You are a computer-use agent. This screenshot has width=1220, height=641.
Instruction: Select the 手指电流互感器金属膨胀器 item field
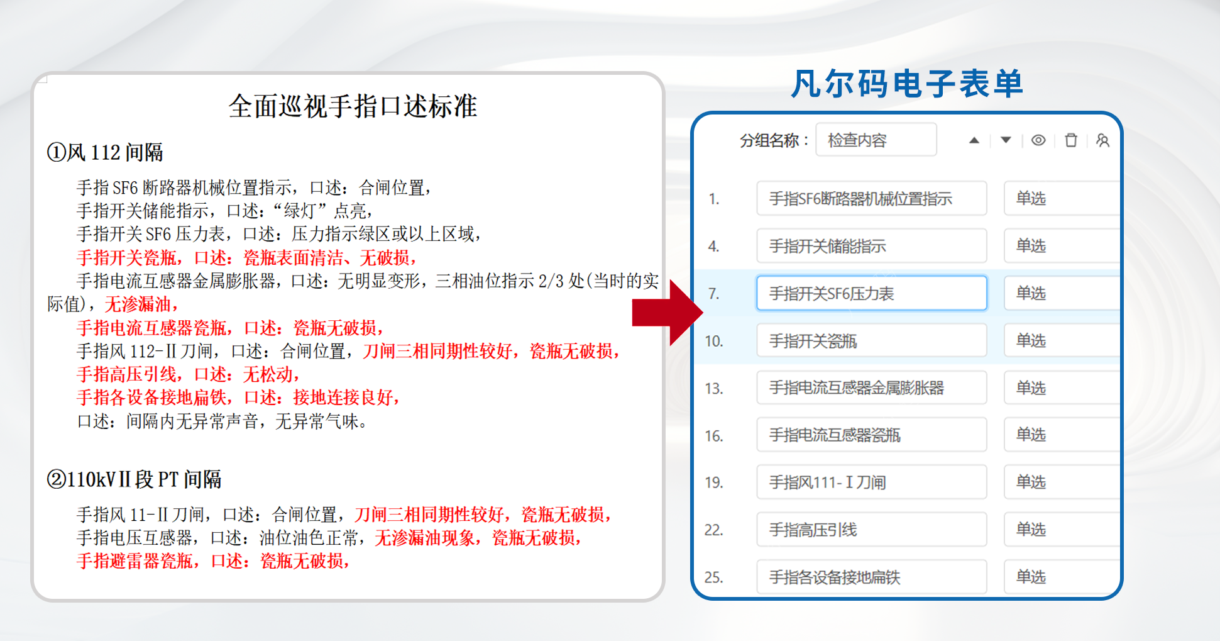871,387
